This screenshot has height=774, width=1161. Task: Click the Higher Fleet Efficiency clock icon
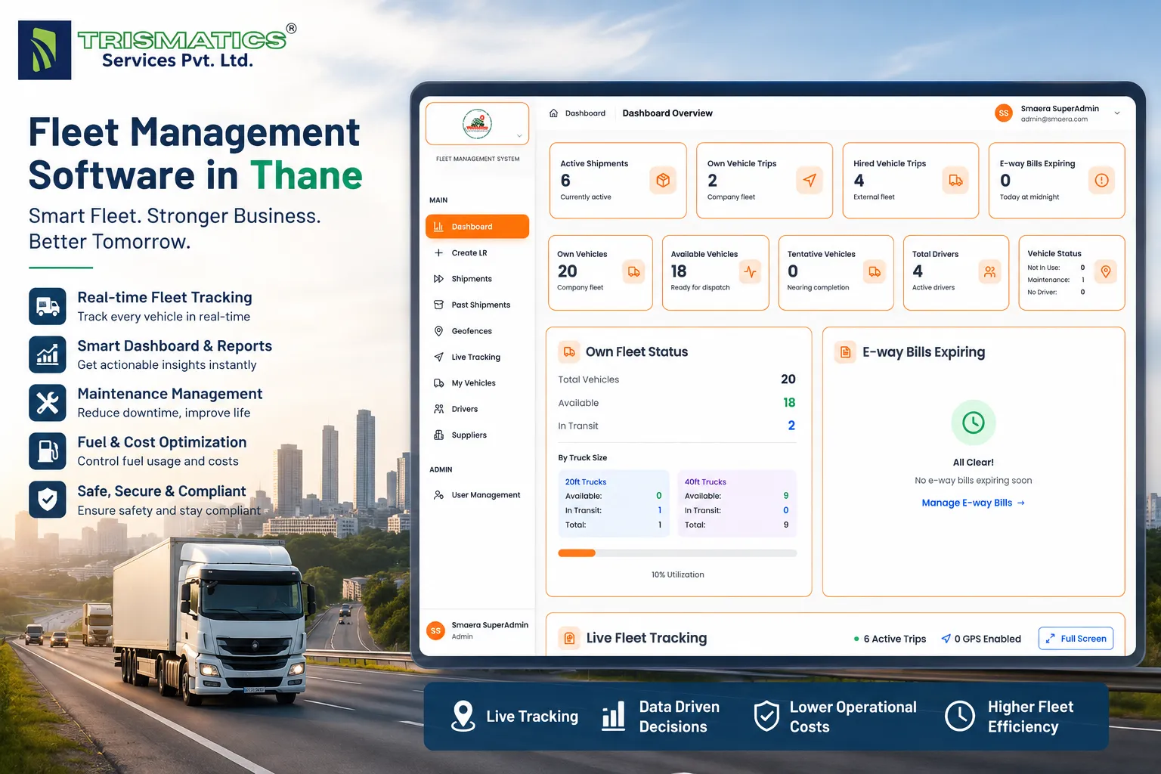(960, 716)
